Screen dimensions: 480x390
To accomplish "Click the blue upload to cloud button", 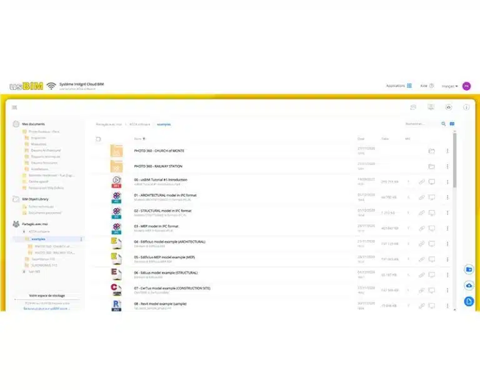I will coord(469,285).
